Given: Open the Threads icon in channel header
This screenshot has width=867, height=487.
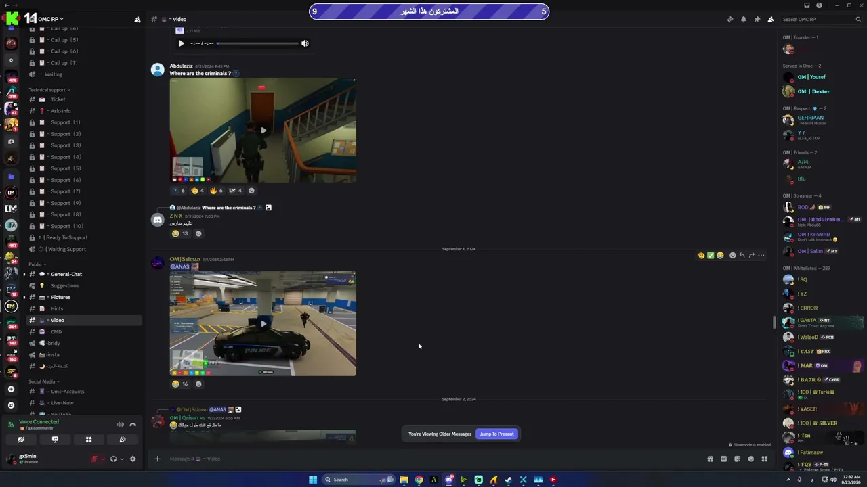Looking at the screenshot, I should [x=729, y=19].
